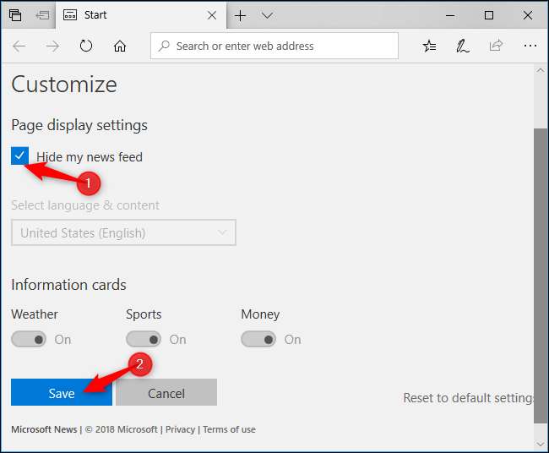Share this page icon
Viewport: 549px width, 453px height.
point(496,46)
